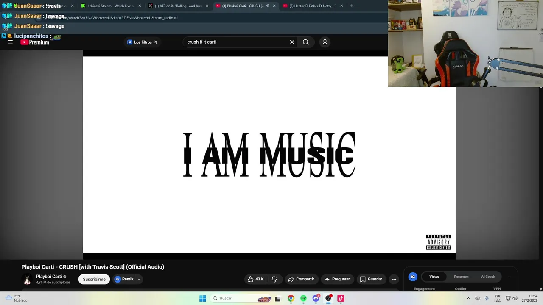Image resolution: width=543 pixels, height=305 pixels.
Task: Like the video with 43 K thumbs up
Action: coord(256,279)
